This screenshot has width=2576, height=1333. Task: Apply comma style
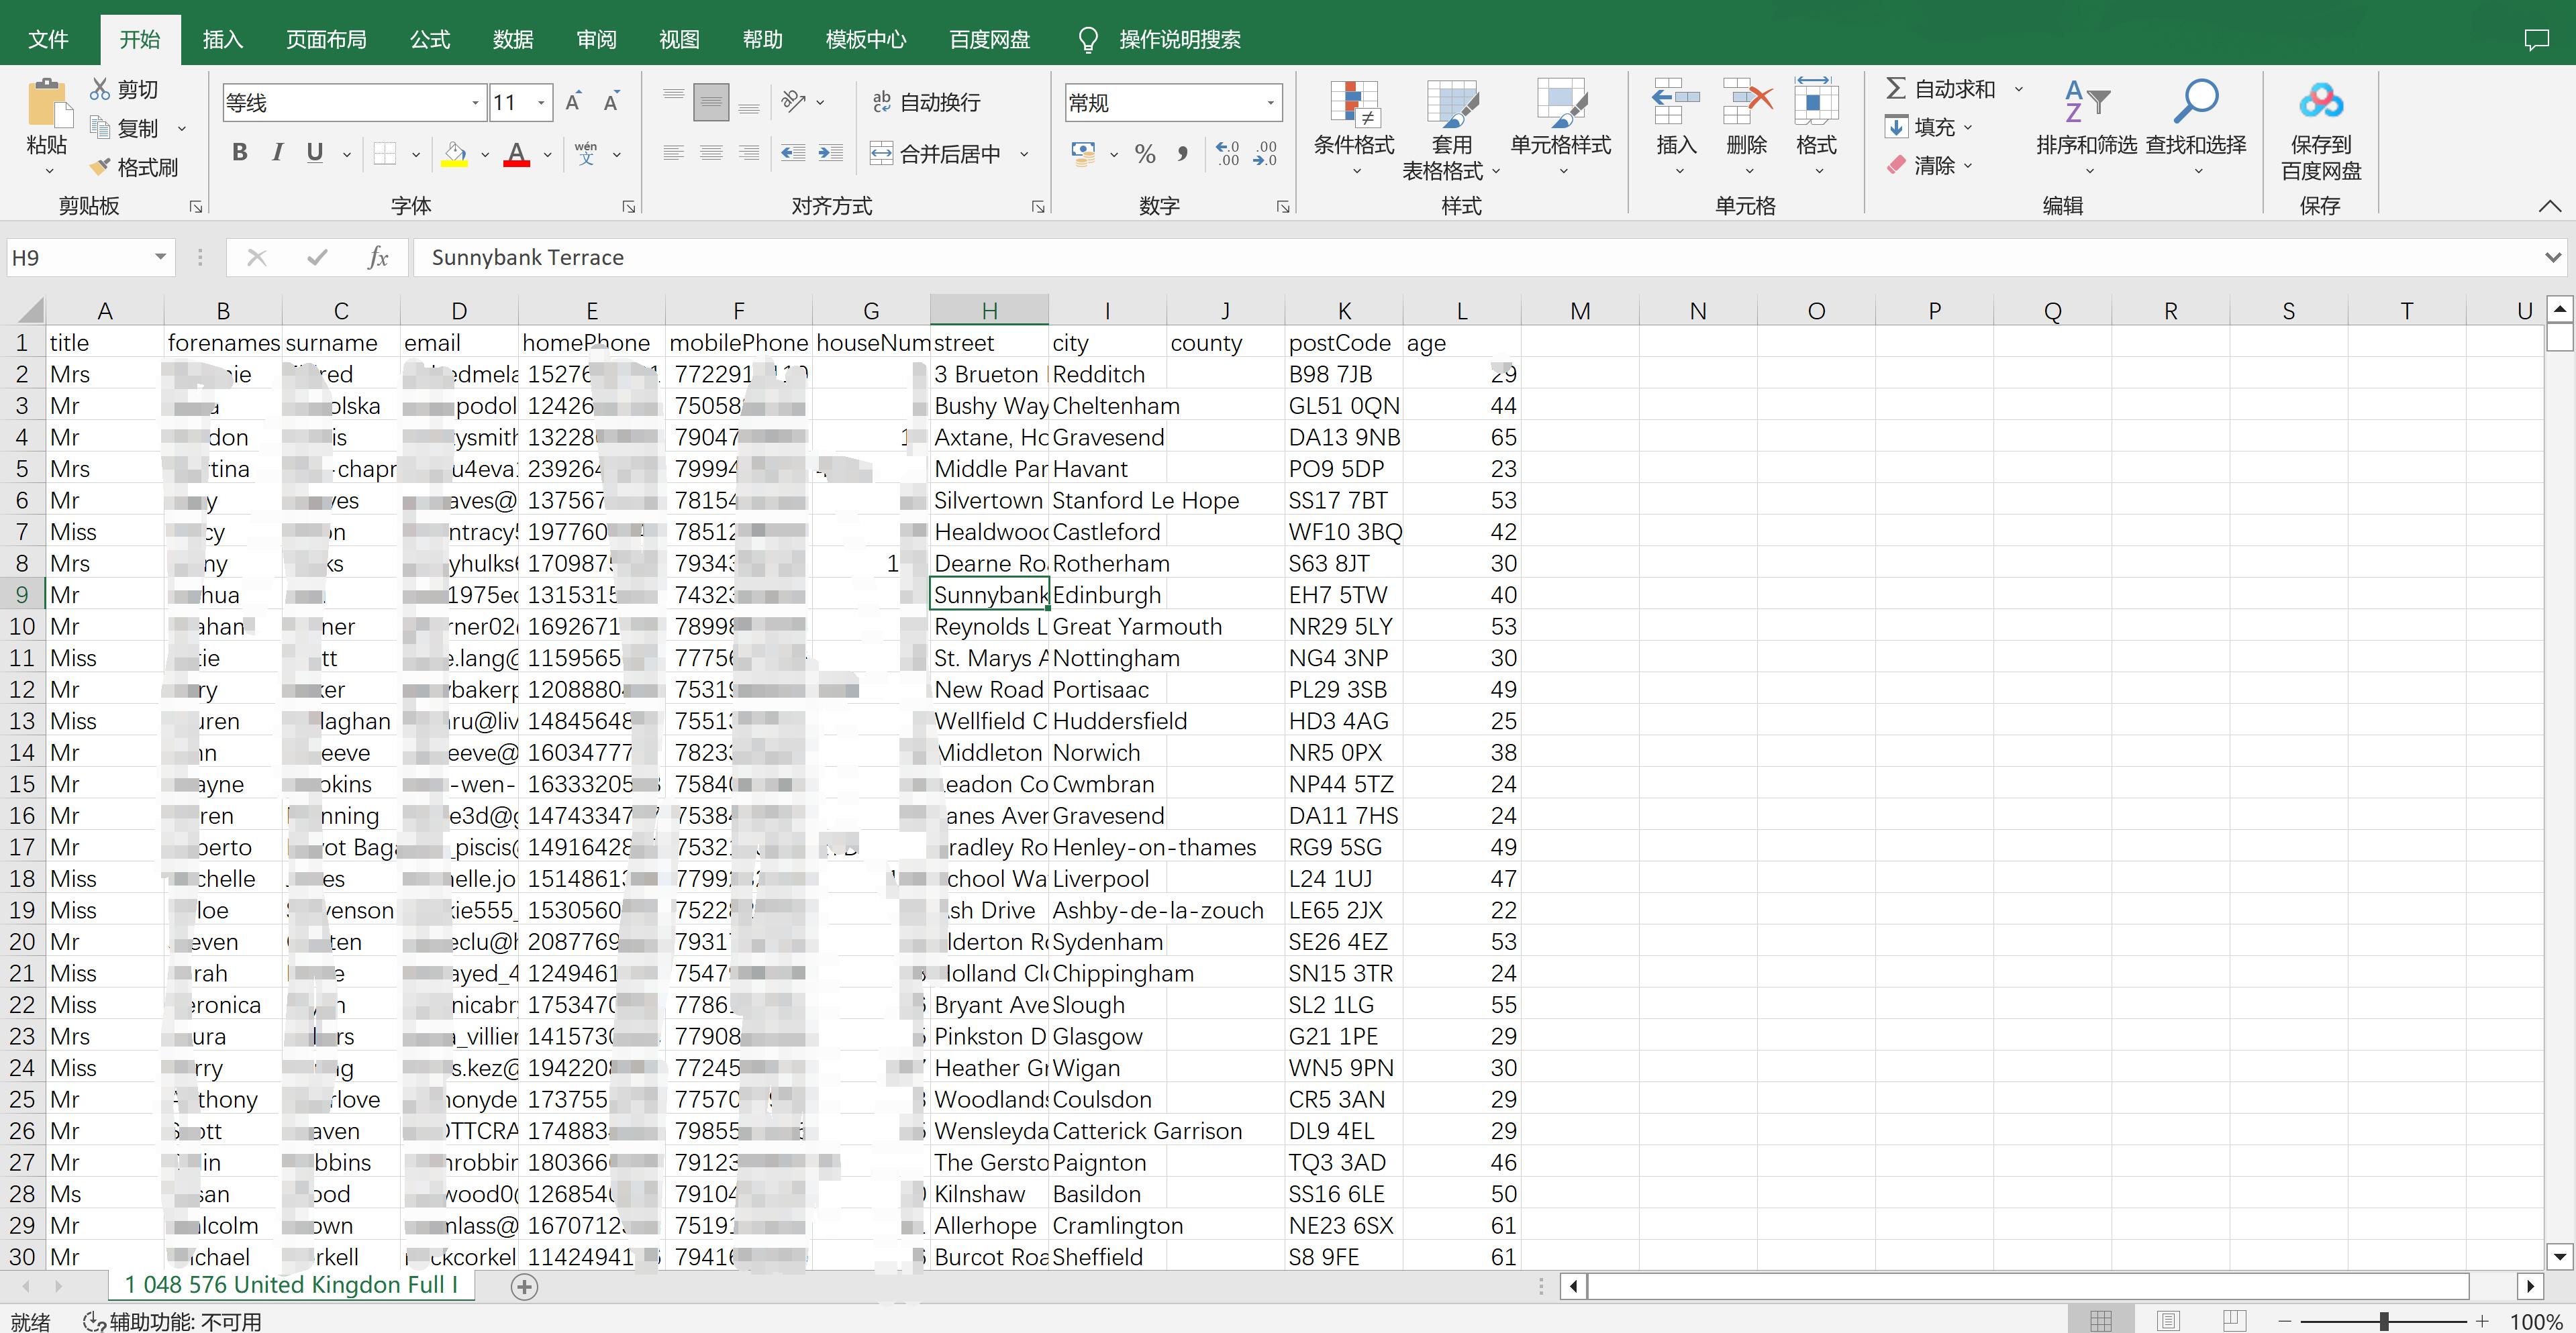pos(1183,154)
